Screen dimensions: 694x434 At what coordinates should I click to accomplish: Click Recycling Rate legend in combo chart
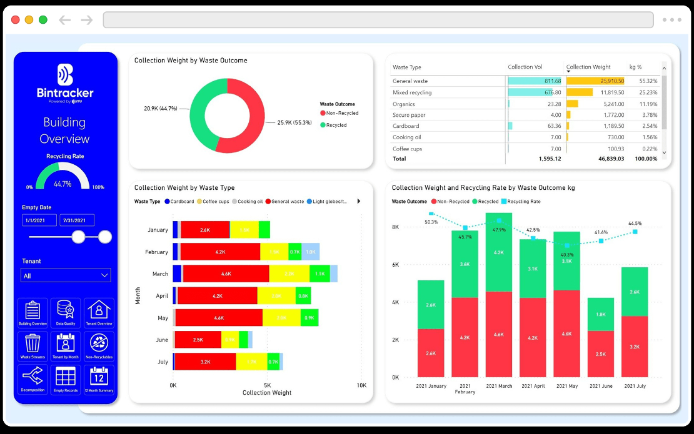coord(521,202)
